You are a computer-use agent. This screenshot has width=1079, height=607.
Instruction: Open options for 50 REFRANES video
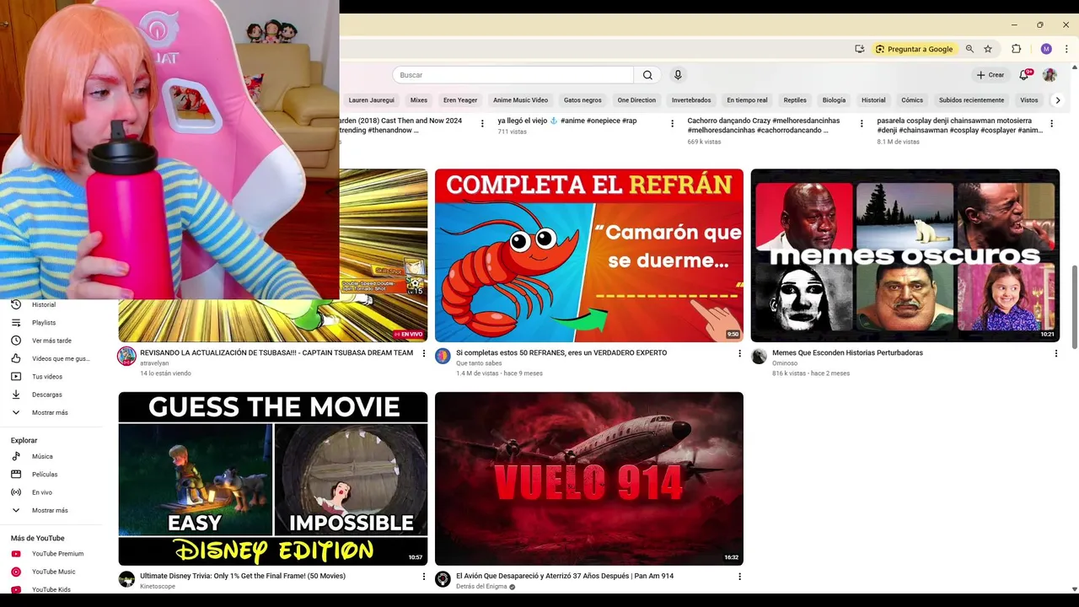pos(739,353)
